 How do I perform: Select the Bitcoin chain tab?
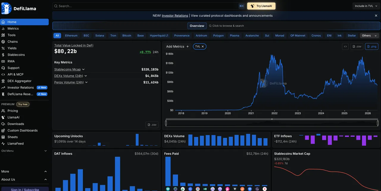(127, 36)
